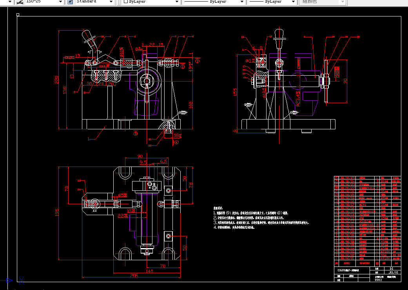This screenshot has height=290, width=408.
Task: Select the blue UCS axis icon
Action: (x=9, y=280)
